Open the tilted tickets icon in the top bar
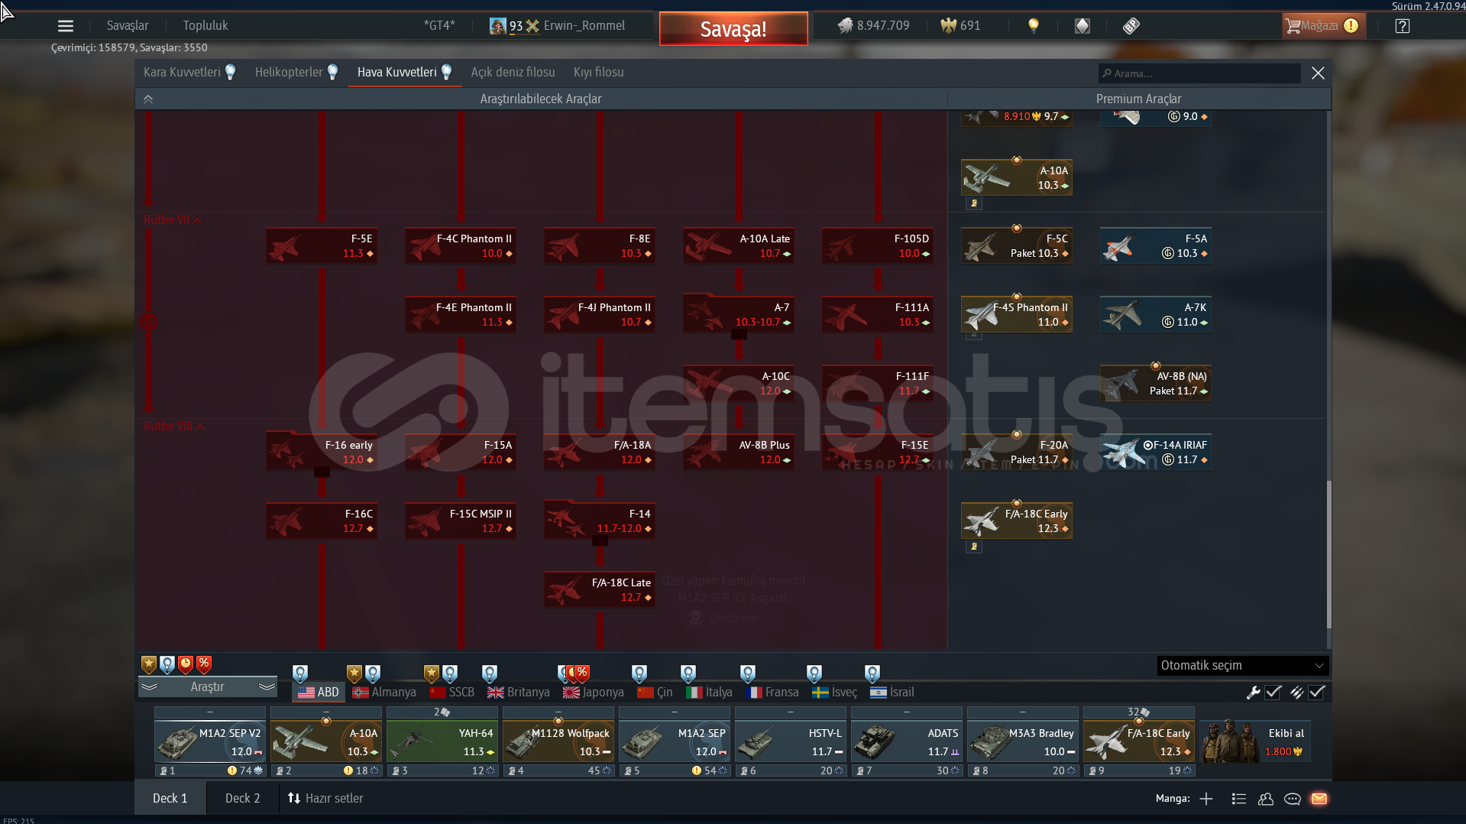 pyautogui.click(x=1131, y=26)
